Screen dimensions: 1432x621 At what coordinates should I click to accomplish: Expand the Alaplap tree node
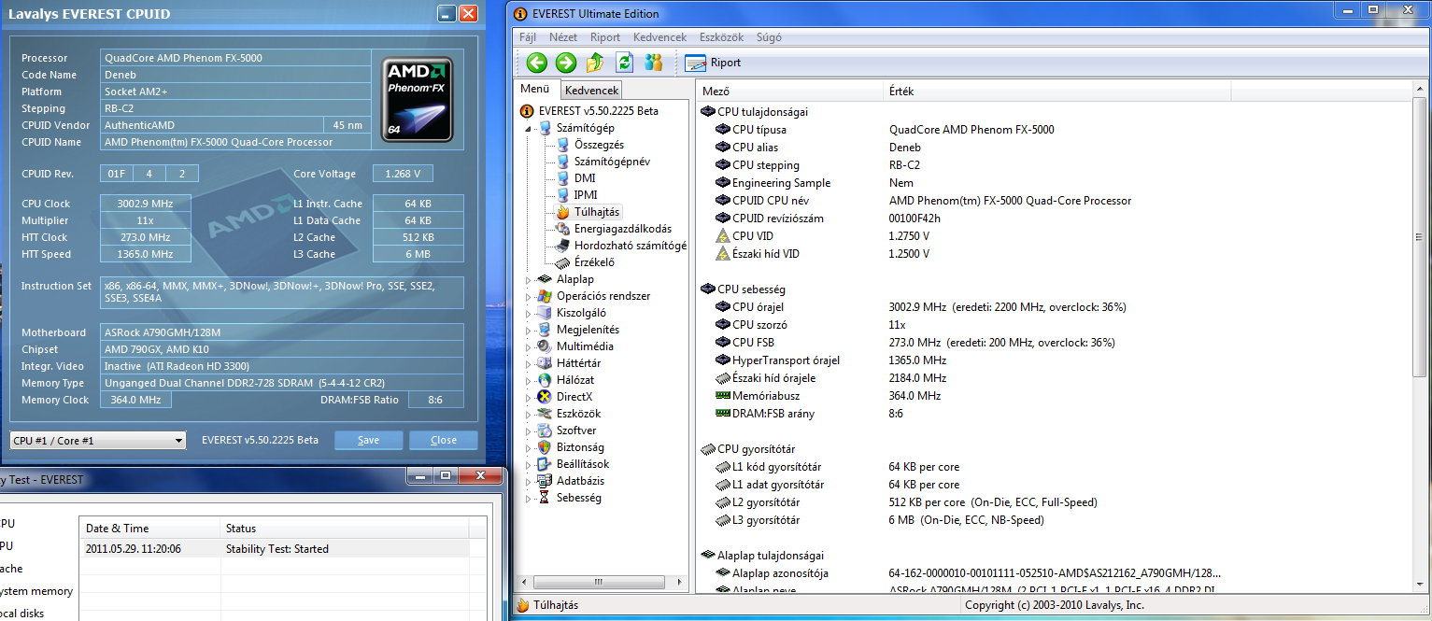(530, 280)
